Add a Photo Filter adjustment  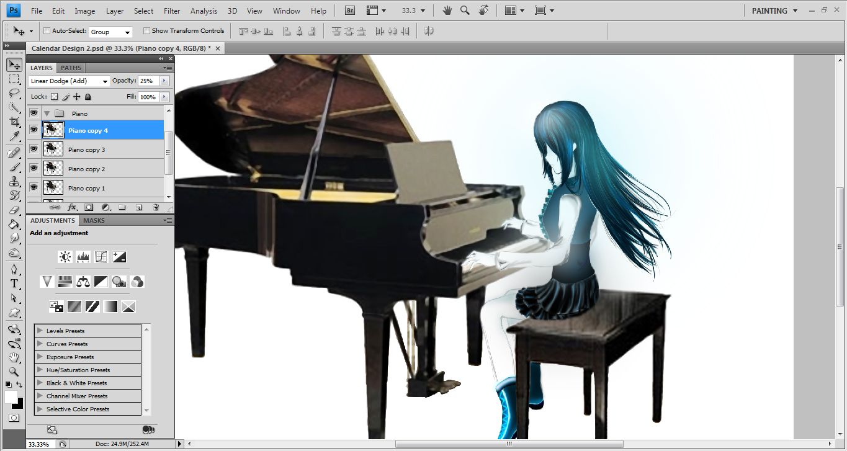click(x=119, y=282)
